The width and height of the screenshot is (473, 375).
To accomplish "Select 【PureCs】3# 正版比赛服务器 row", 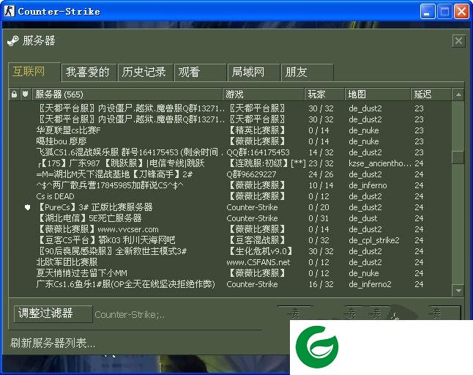I will [x=230, y=207].
